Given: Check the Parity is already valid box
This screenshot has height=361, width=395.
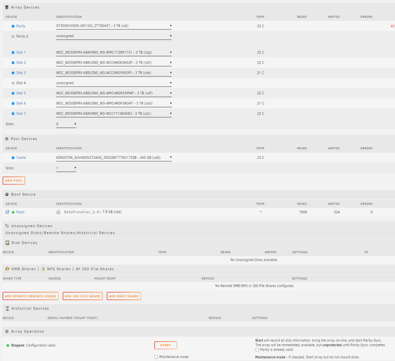Looking at the screenshot, I should (x=257, y=350).
